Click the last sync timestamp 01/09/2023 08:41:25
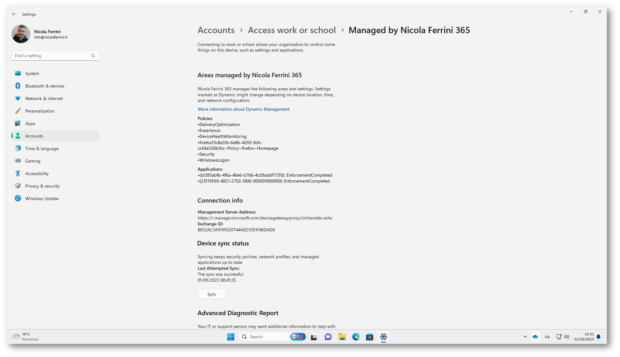The image size is (620, 357). pos(217,280)
